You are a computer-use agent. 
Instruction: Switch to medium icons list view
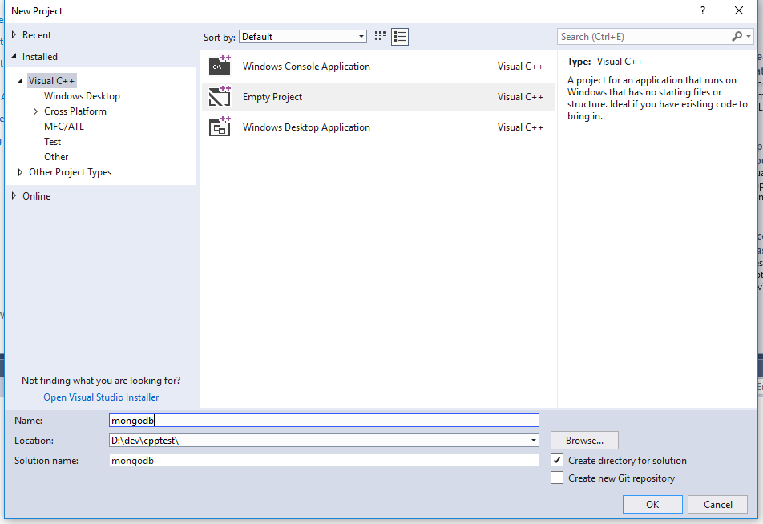[x=399, y=37]
